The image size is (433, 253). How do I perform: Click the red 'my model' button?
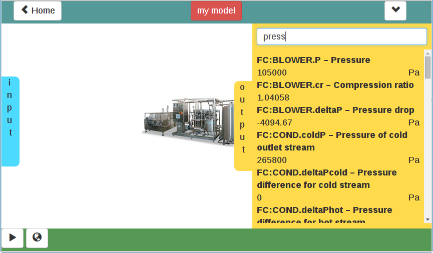click(216, 10)
